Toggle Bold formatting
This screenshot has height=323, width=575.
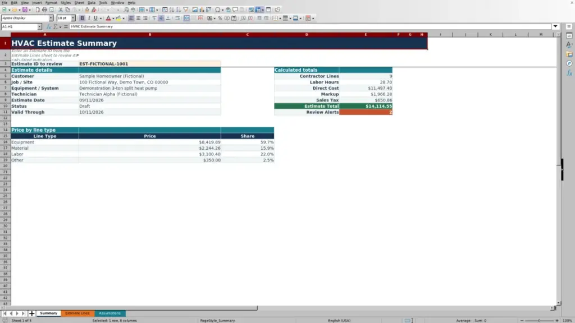(82, 19)
